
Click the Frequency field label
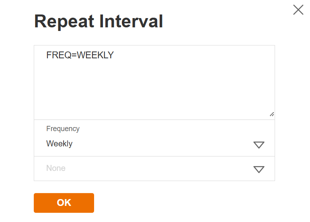tap(63, 129)
